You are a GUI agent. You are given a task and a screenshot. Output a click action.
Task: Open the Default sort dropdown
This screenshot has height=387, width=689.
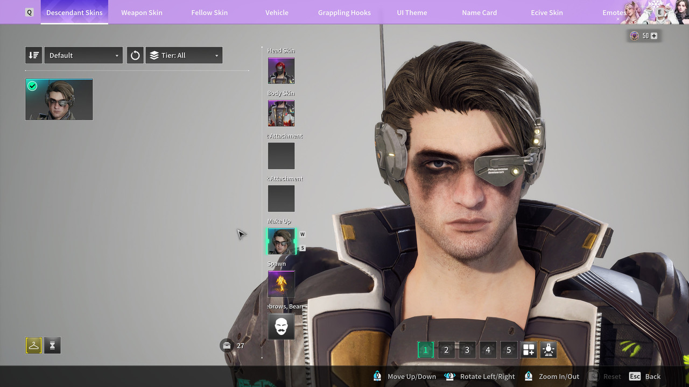(83, 55)
